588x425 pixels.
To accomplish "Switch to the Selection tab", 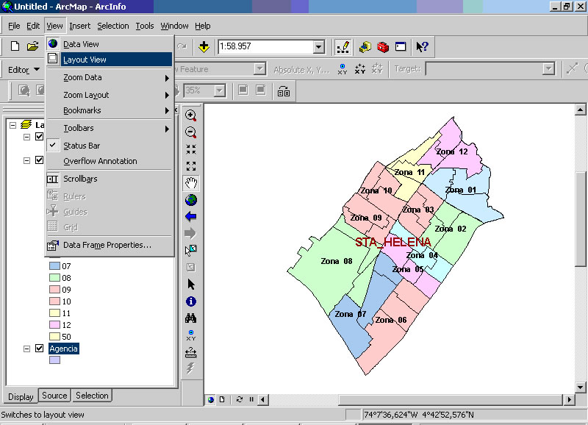I will pyautogui.click(x=92, y=396).
